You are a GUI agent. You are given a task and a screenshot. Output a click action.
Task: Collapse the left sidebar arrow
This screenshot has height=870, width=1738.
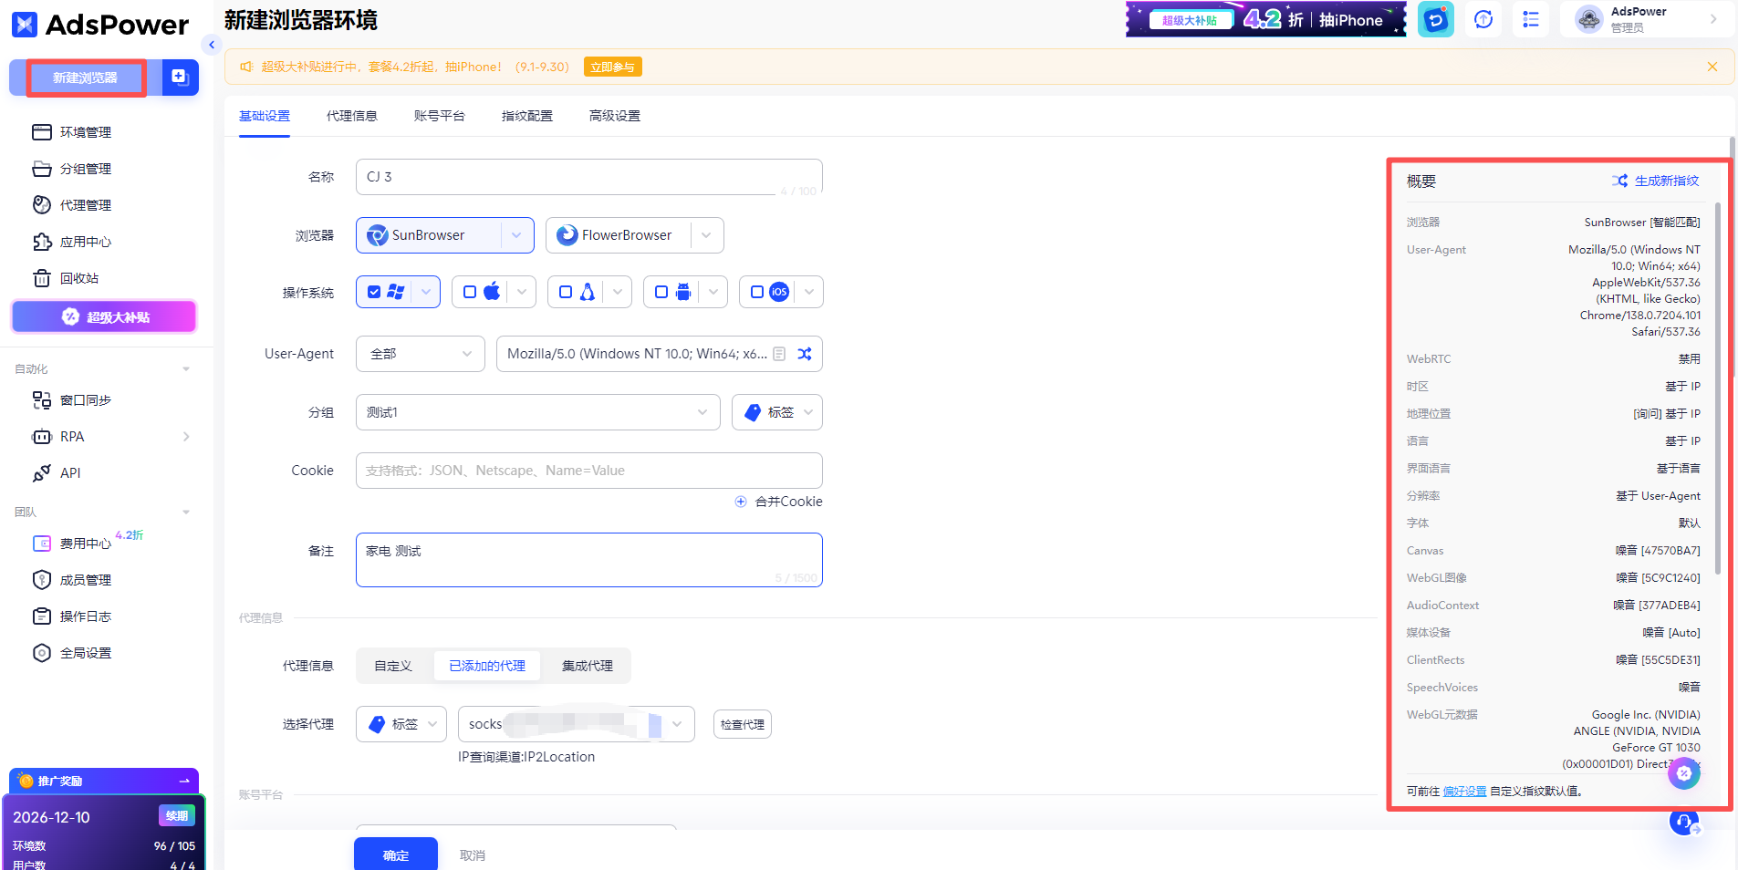tap(212, 44)
